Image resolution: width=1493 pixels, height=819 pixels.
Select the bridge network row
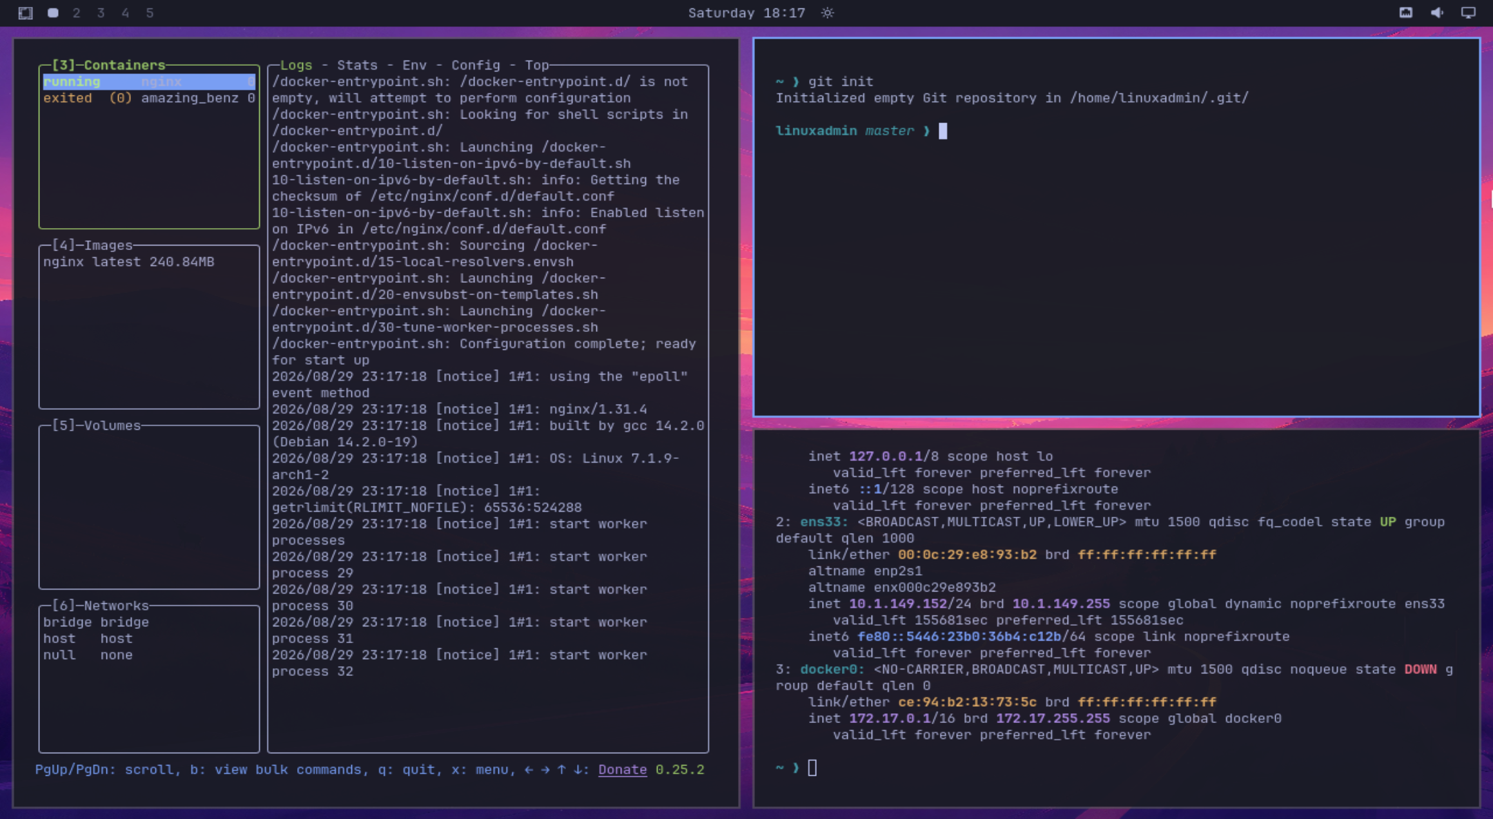[96, 622]
